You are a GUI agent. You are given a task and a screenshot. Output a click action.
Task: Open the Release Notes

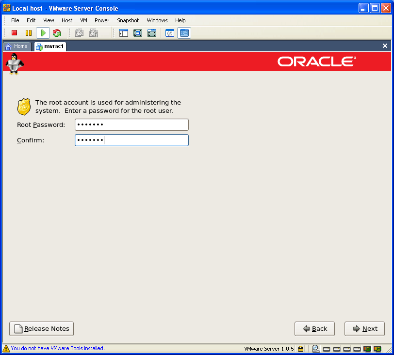tap(42, 329)
